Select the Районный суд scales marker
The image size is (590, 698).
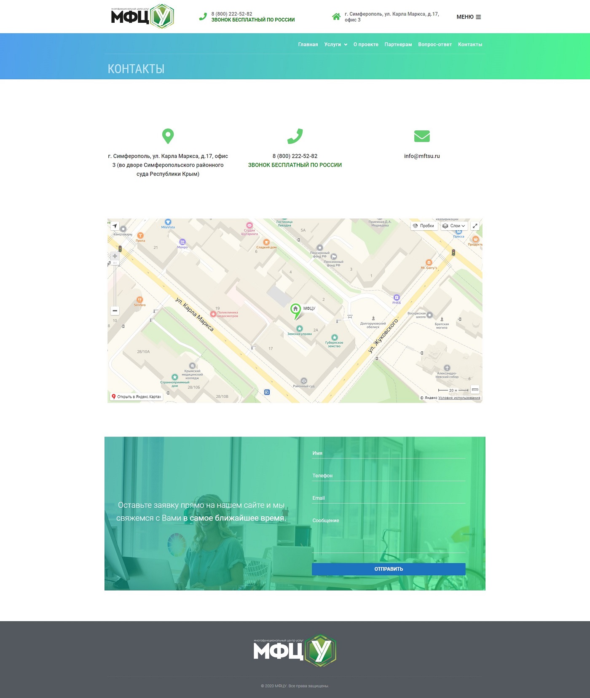point(304,381)
